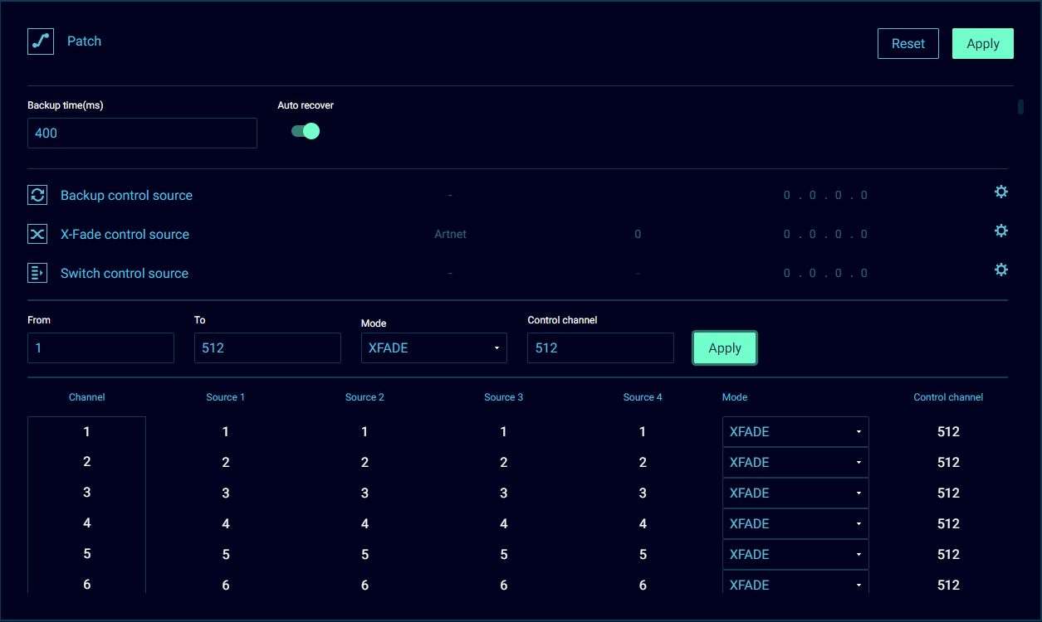Click the Backup control source icon

pyautogui.click(x=37, y=195)
